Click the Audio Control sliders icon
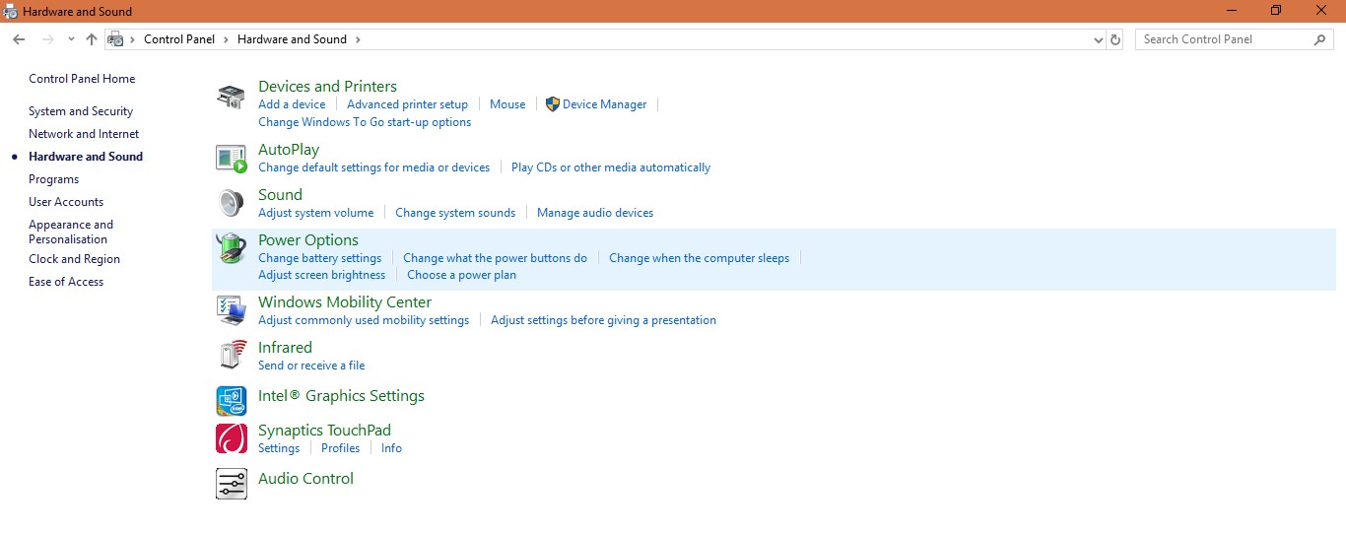 (231, 484)
